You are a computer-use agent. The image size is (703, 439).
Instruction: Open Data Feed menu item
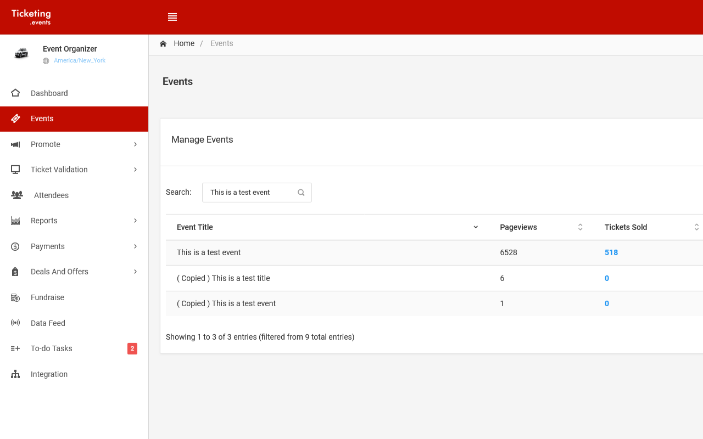74,323
